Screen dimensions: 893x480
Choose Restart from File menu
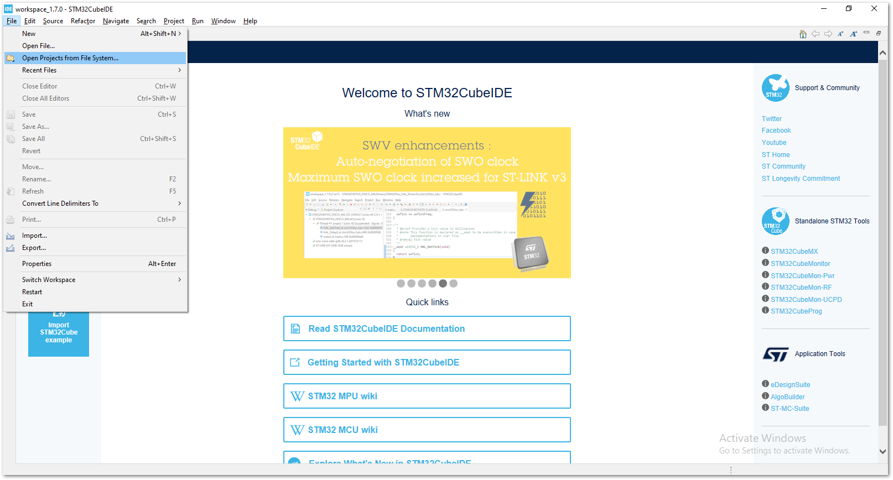pos(95,292)
